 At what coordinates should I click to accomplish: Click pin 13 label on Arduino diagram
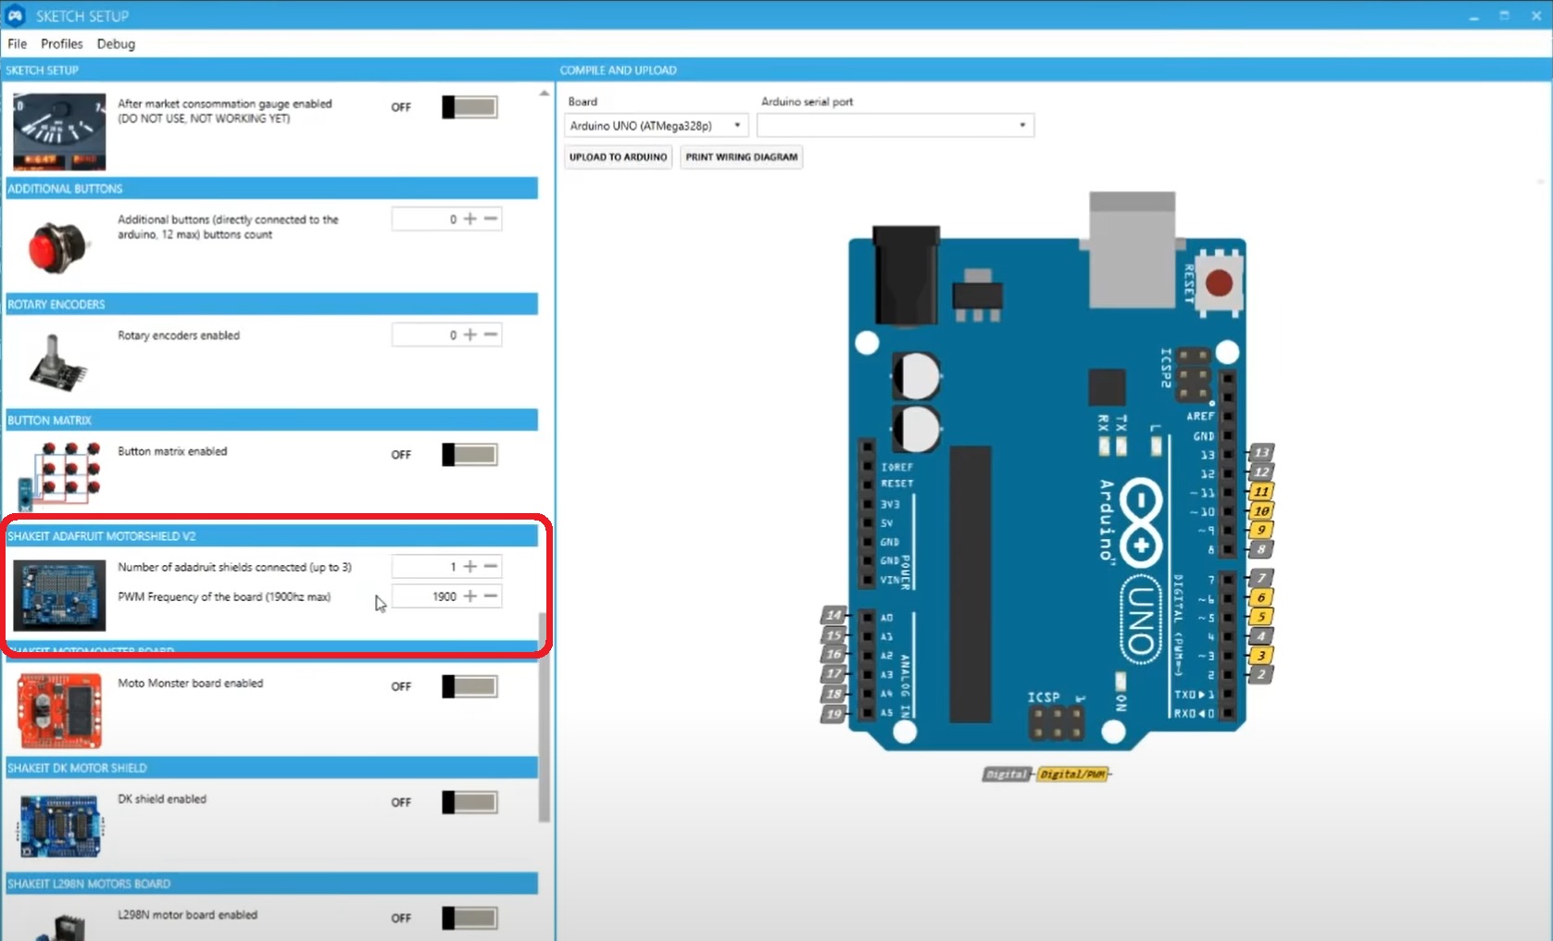click(x=1261, y=452)
